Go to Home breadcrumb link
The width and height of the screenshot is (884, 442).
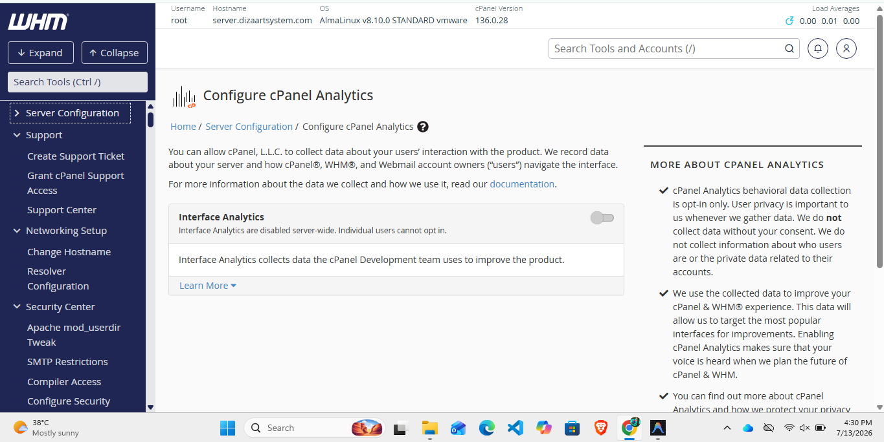(x=183, y=127)
